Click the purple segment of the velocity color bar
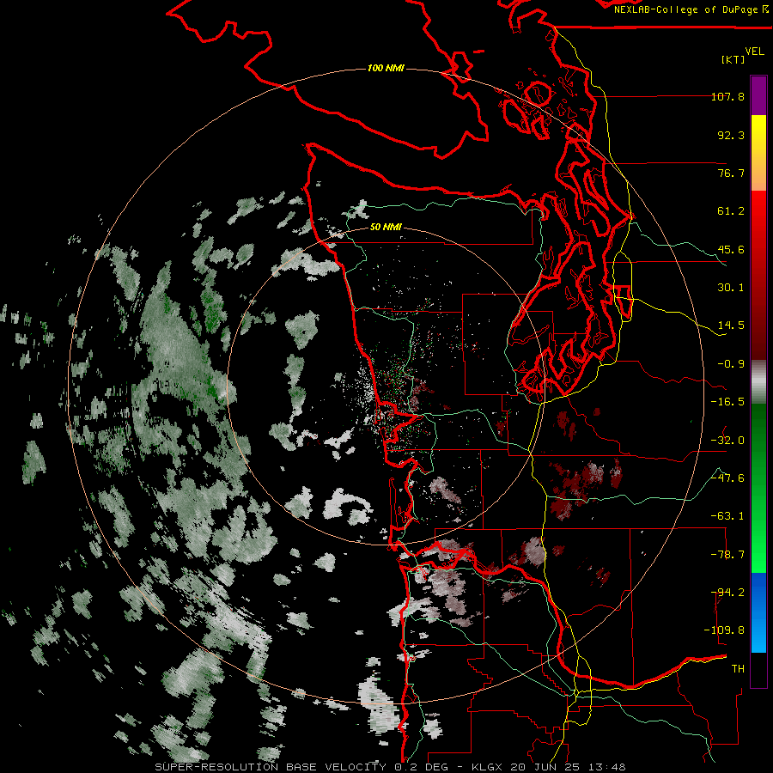This screenshot has height=773, width=773. tap(758, 95)
